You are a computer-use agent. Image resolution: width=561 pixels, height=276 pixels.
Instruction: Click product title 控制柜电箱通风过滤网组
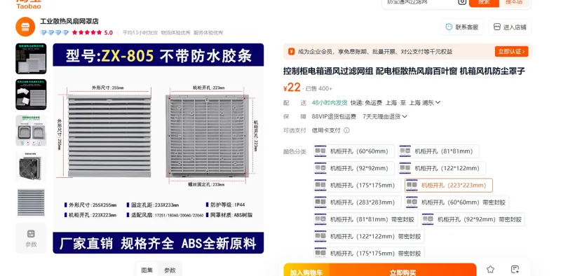coord(328,71)
